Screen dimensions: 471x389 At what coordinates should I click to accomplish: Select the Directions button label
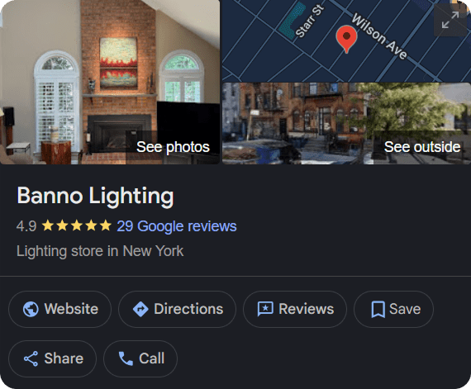coord(188,309)
